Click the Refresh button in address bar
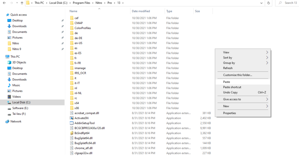The image size is (299, 156). tap(269, 3)
